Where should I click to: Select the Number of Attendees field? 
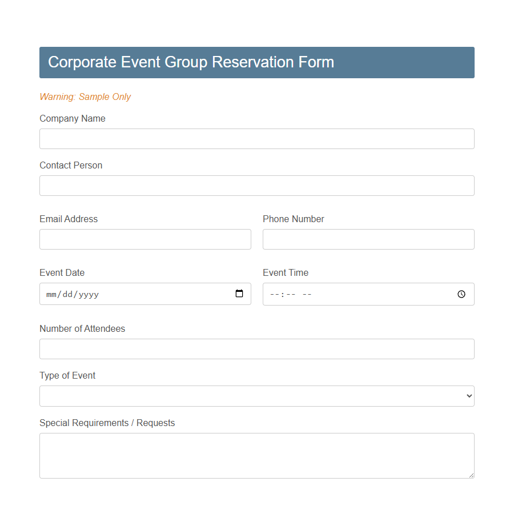(x=257, y=349)
